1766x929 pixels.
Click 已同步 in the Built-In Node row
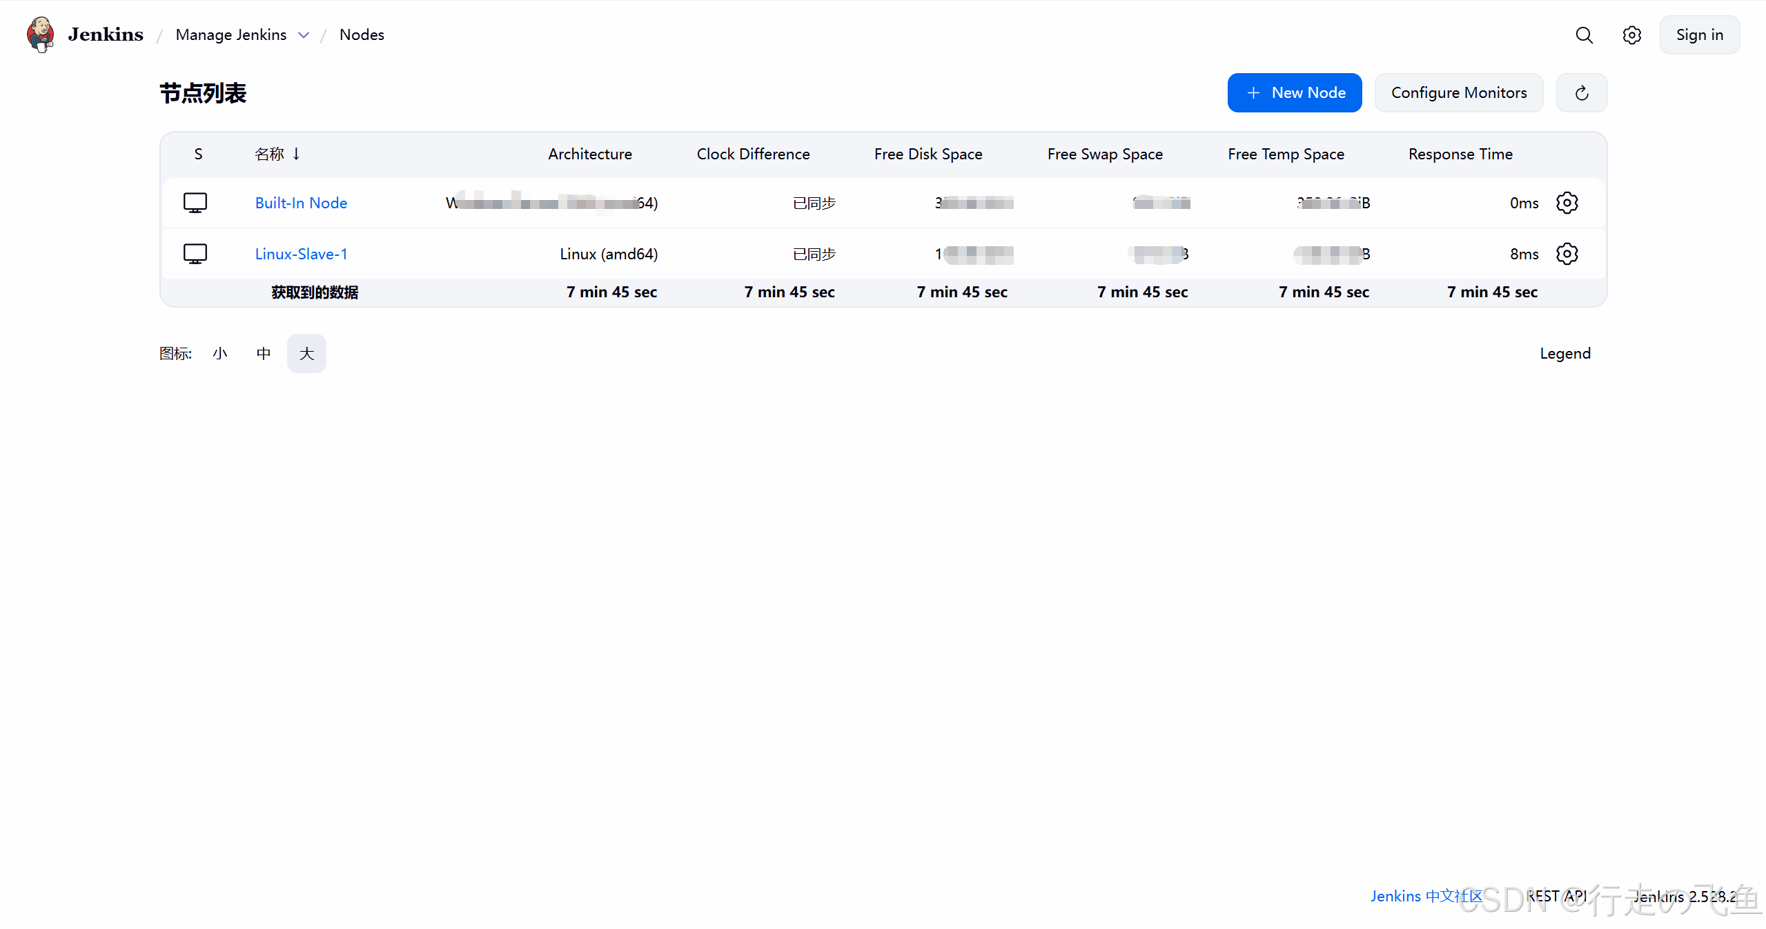point(814,203)
